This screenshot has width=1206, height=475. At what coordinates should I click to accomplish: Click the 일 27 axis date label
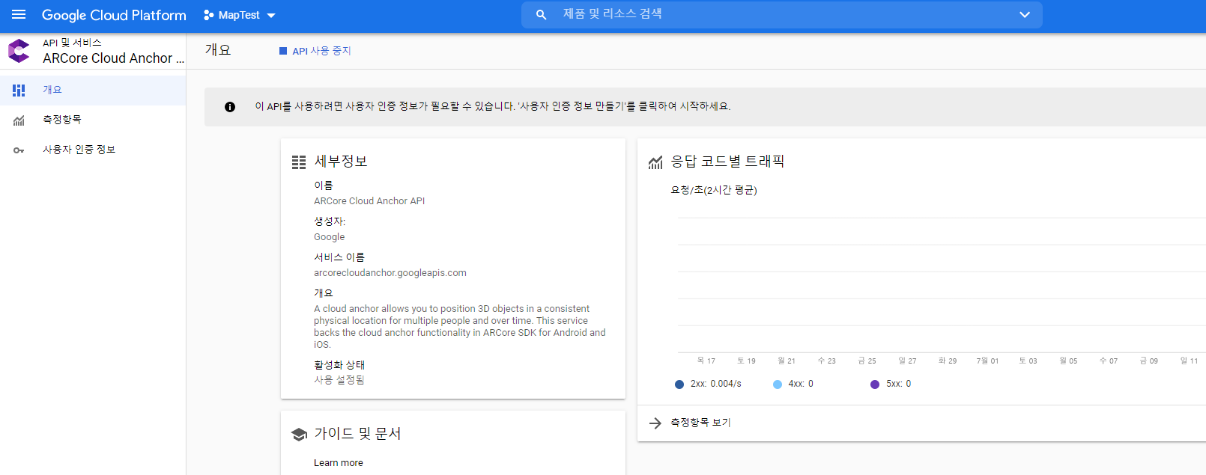907,361
